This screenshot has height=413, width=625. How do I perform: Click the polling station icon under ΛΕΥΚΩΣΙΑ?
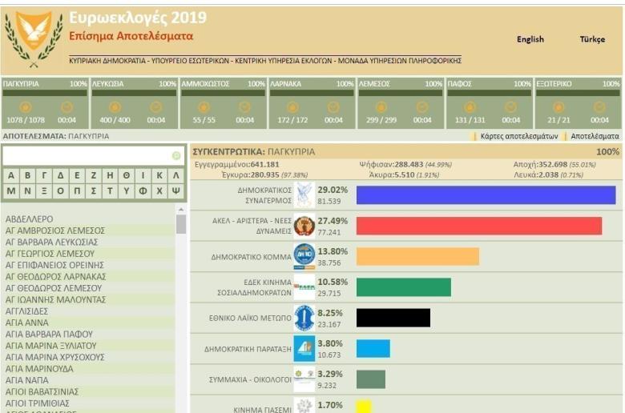coord(115,107)
